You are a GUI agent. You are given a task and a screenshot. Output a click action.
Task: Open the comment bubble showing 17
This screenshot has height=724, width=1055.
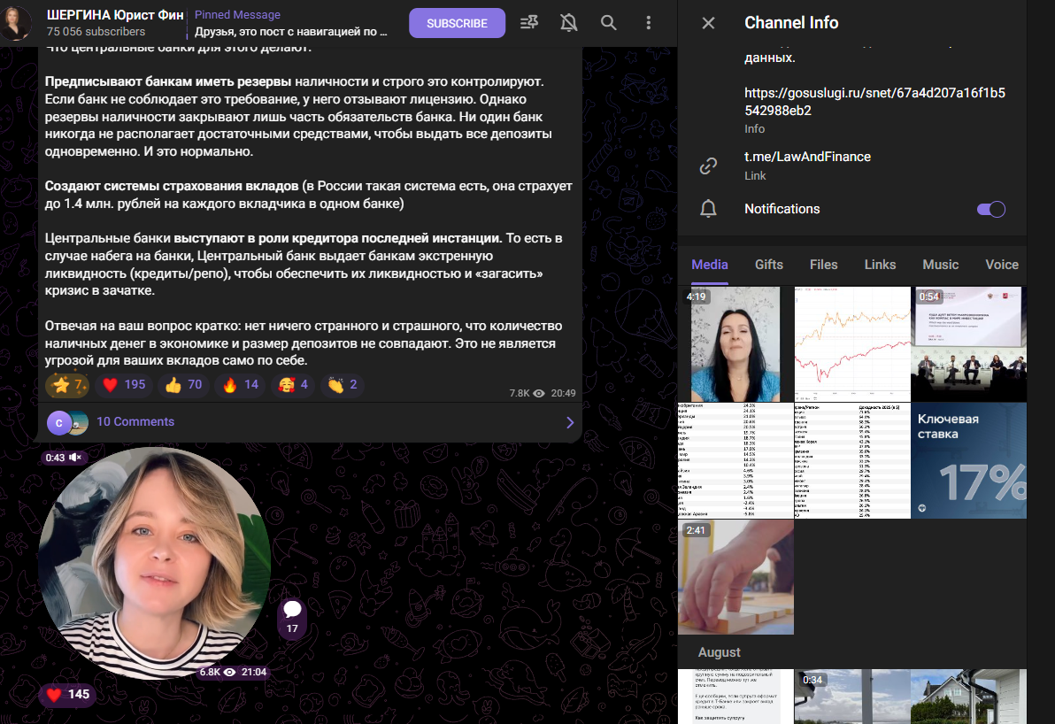coord(292,618)
